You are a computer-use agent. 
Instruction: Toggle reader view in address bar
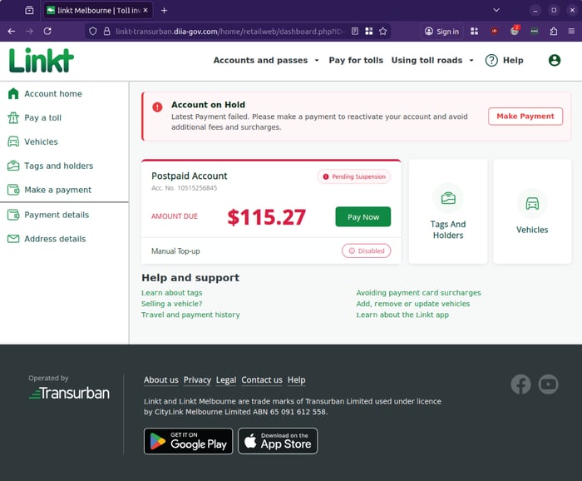[355, 31]
